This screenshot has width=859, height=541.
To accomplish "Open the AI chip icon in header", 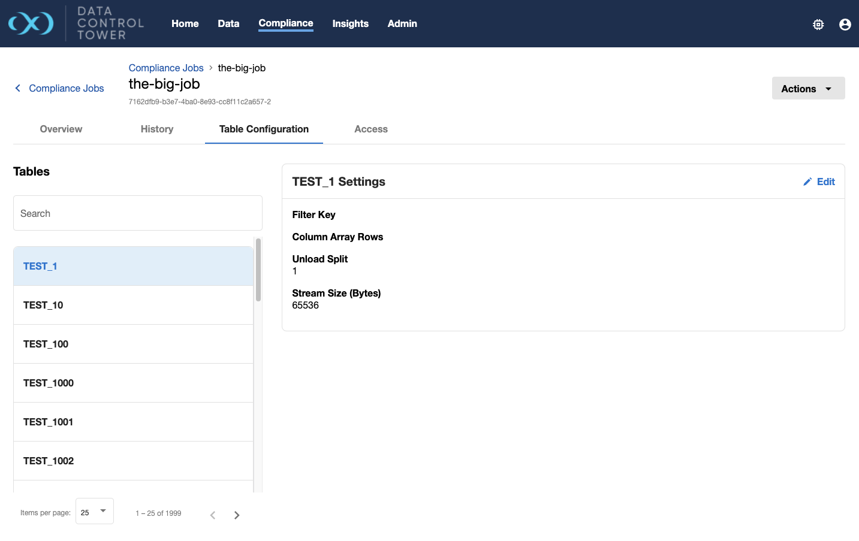I will click(818, 25).
